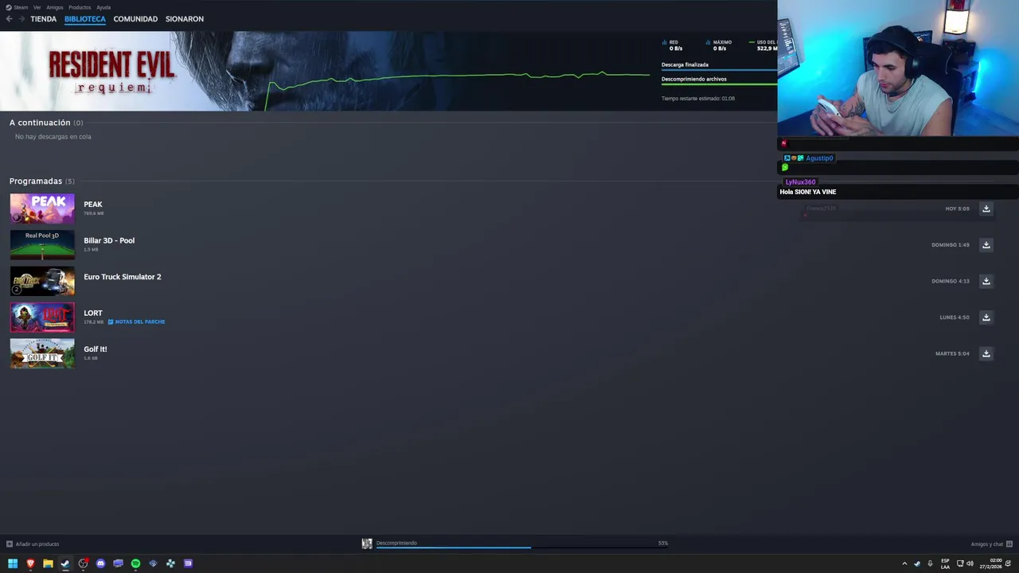Click the game icon beside Descomprimiendo status
Screen dimensions: 1019x573
point(367,544)
